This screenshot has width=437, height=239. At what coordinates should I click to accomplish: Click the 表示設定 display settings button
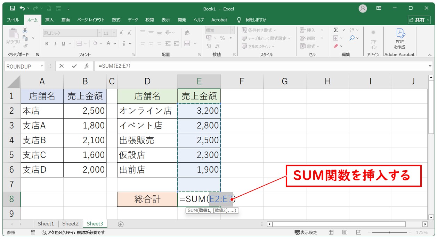pos(306,232)
